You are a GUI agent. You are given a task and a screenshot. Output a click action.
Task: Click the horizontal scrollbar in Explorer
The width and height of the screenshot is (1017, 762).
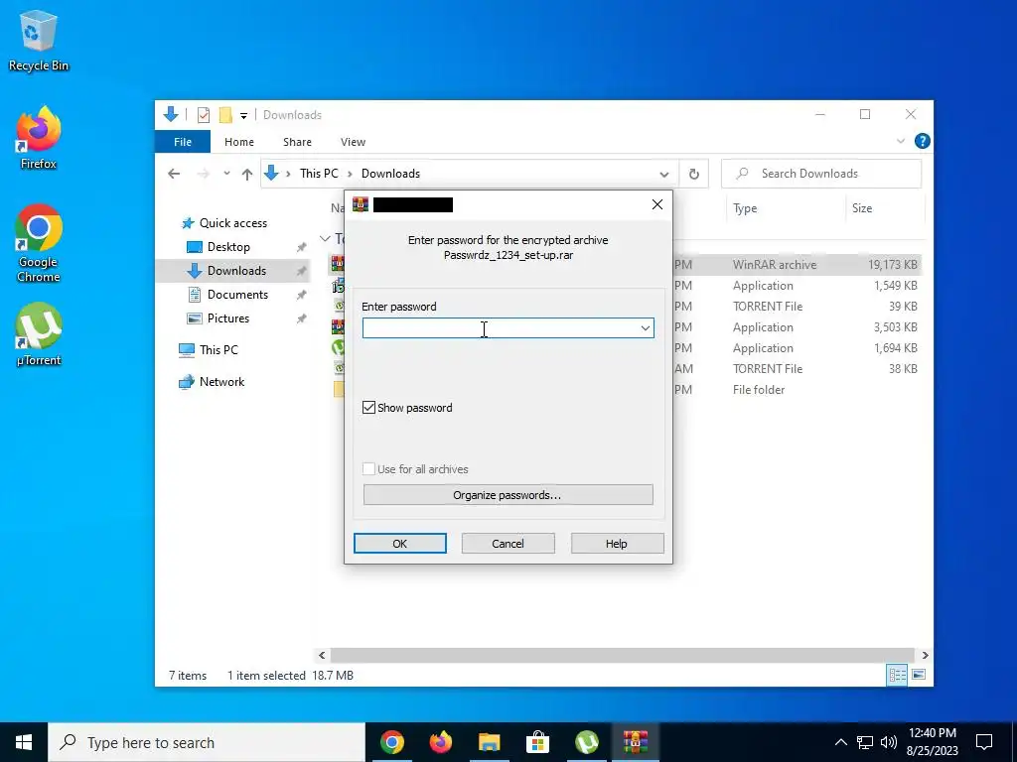tap(622, 655)
